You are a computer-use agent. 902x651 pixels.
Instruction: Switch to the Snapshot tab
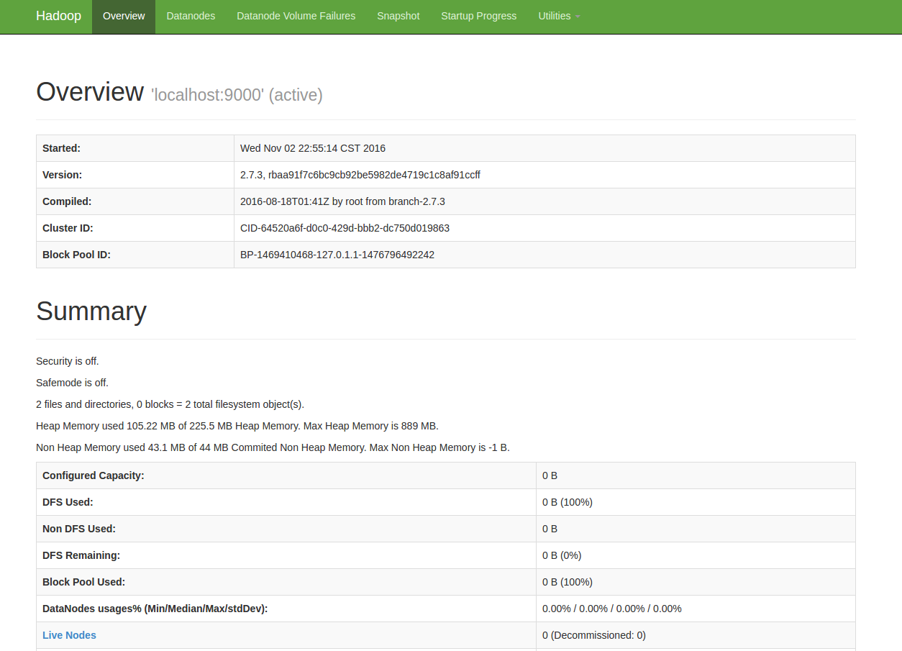(398, 16)
